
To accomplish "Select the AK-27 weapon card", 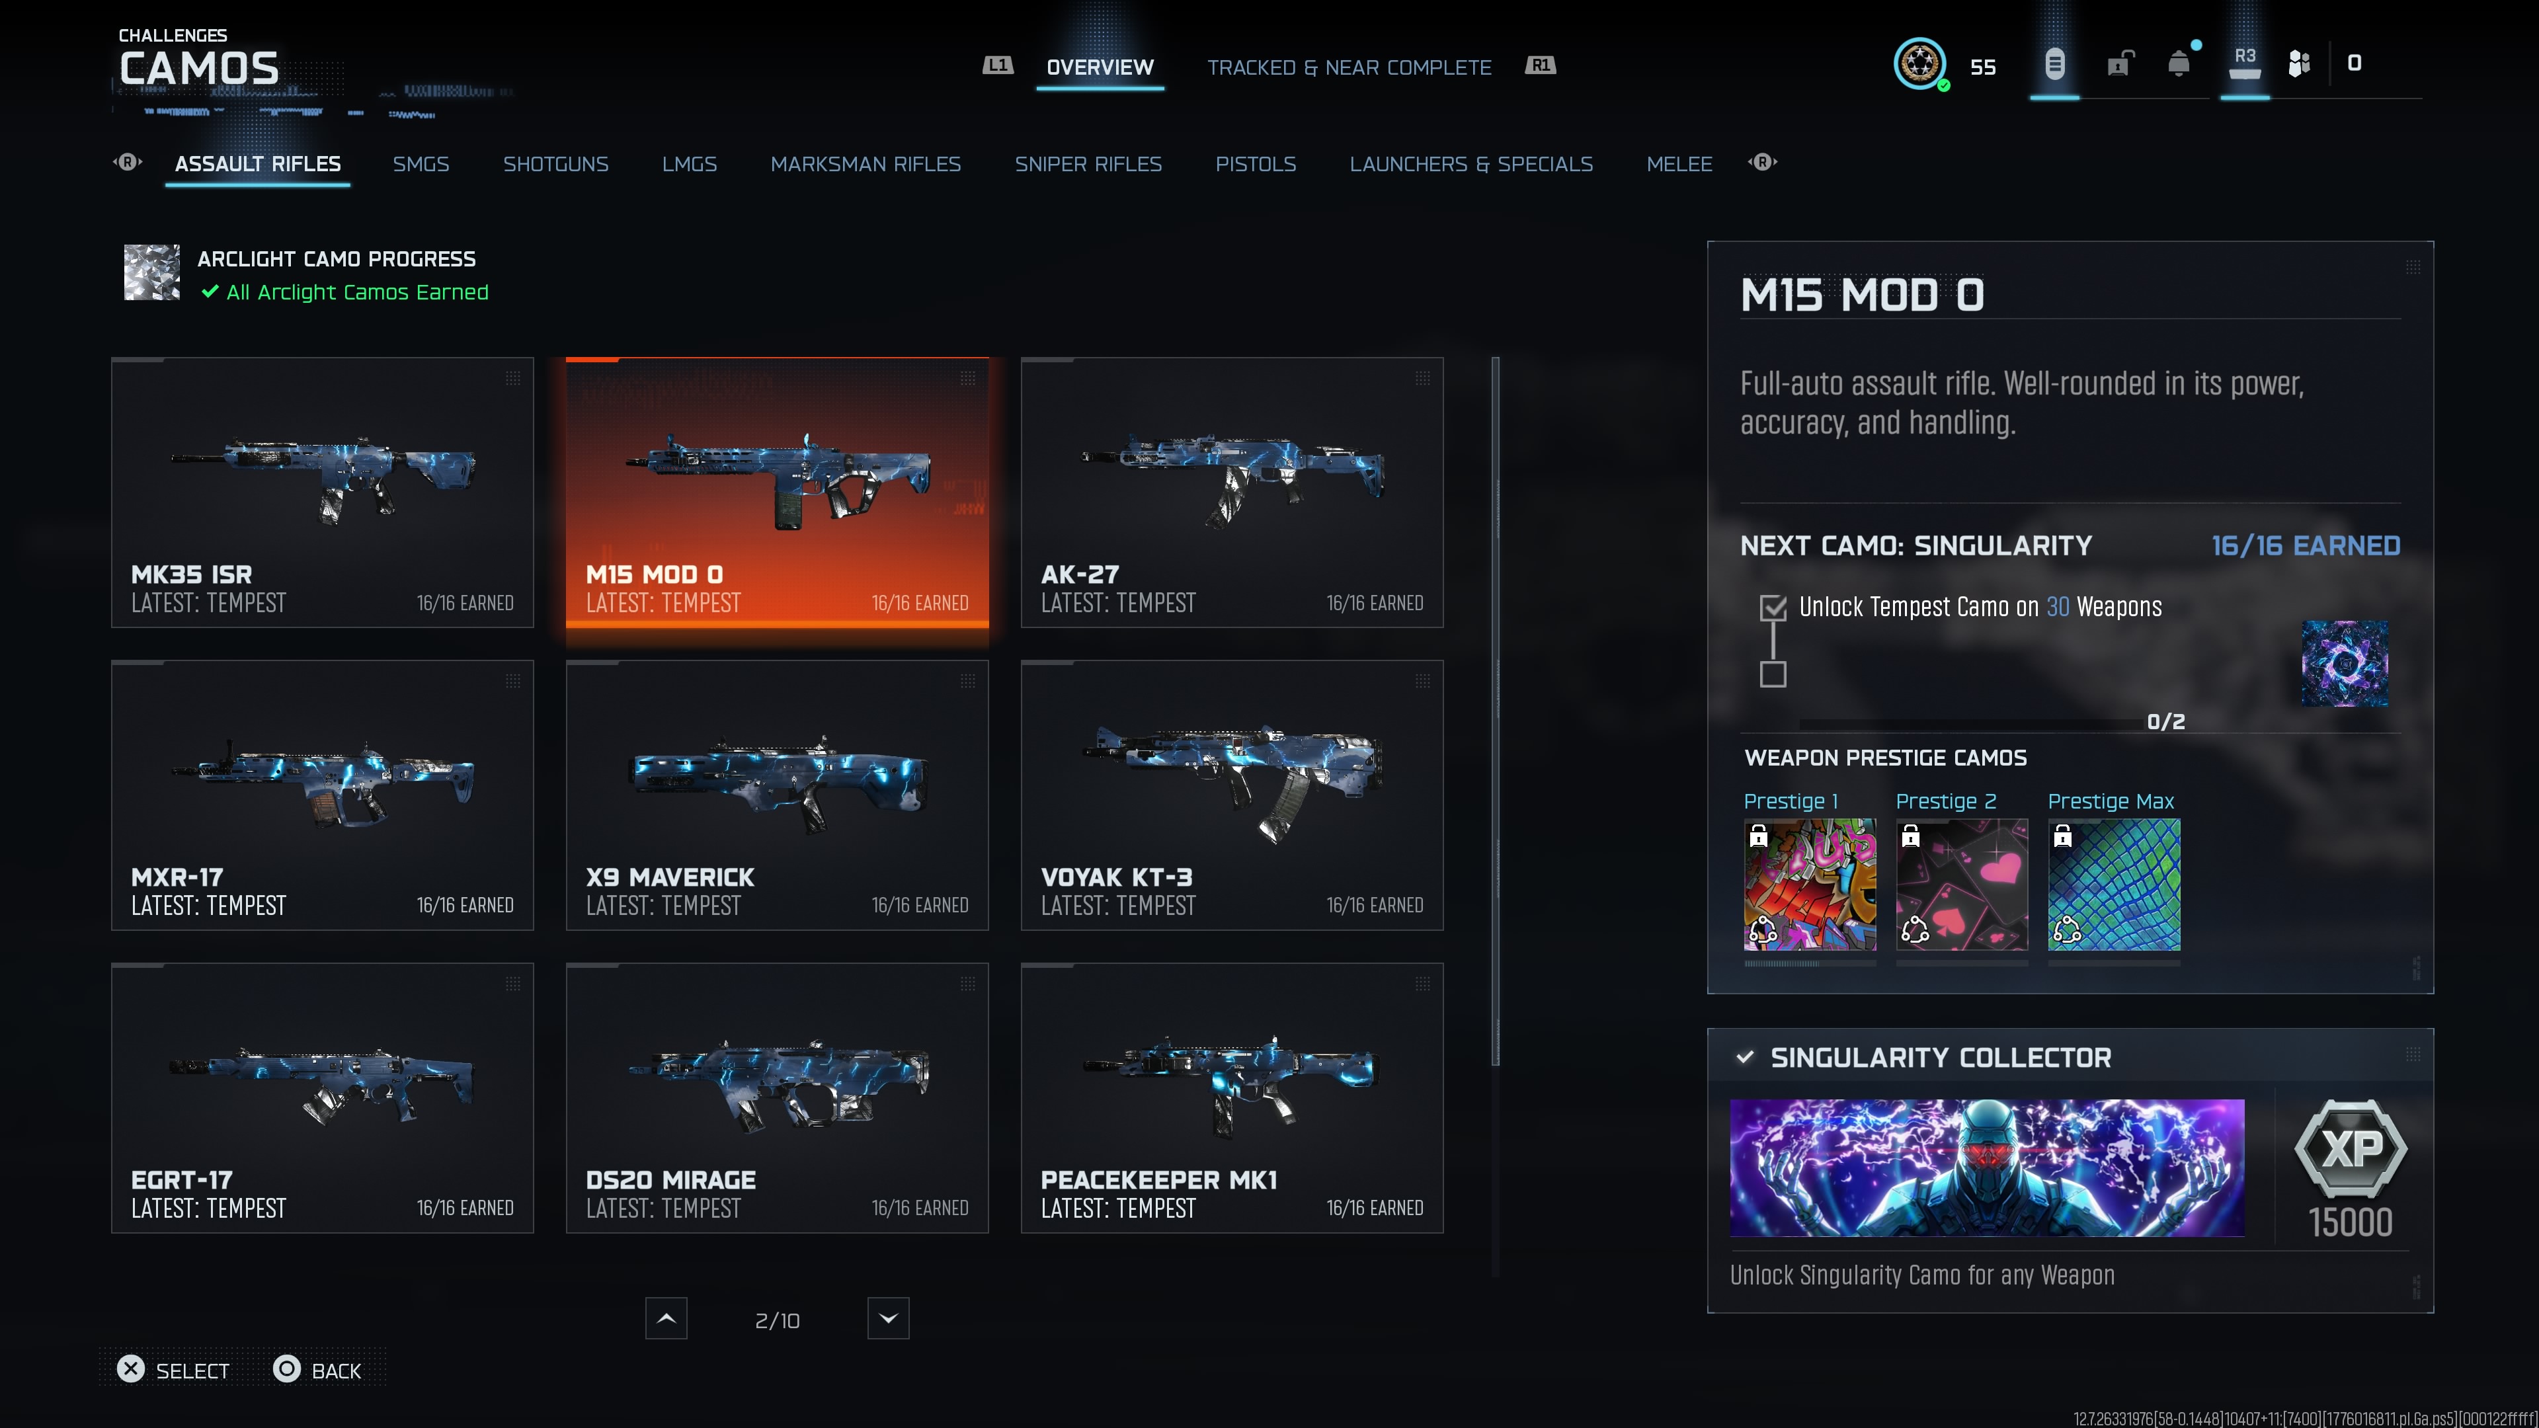I will tap(1232, 493).
